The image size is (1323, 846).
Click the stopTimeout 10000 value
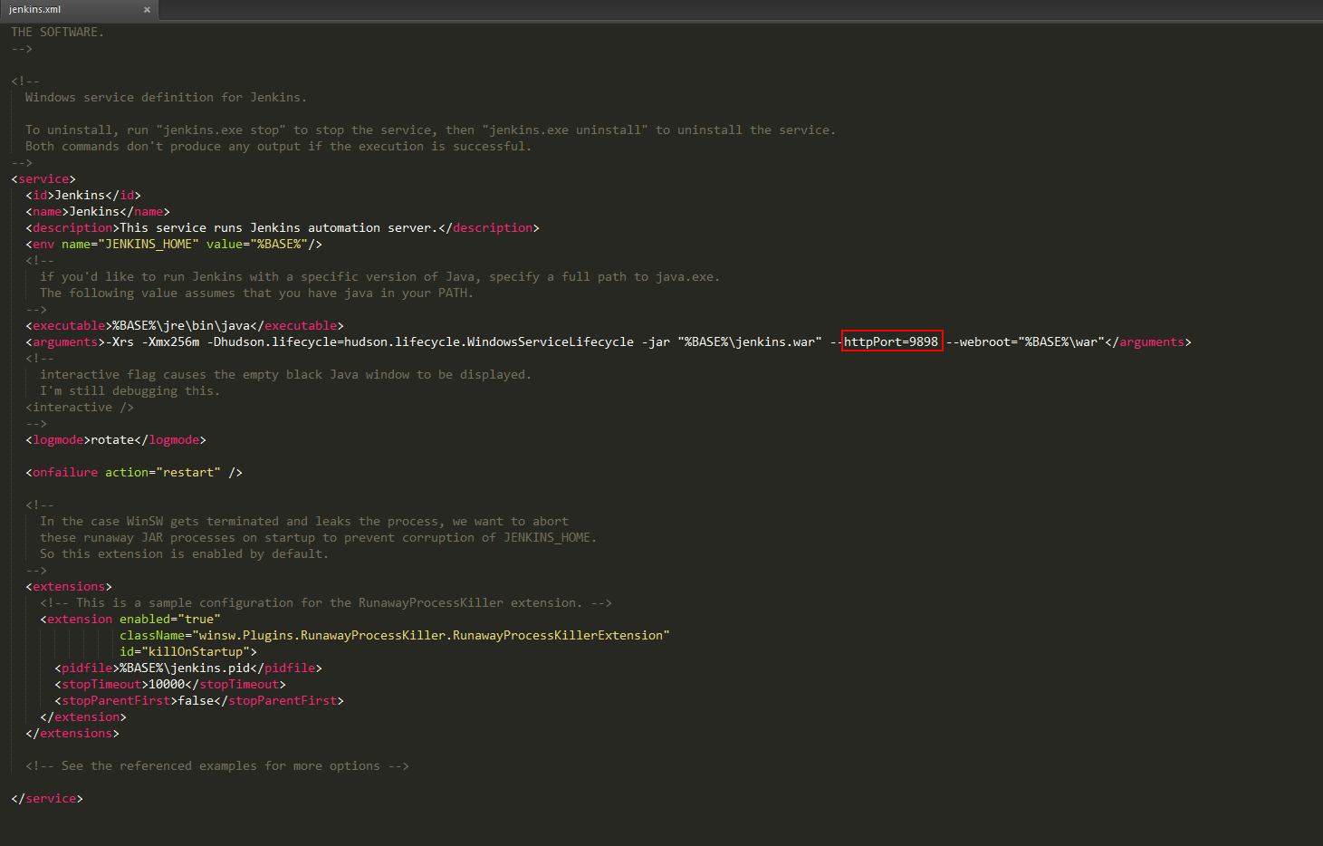pyautogui.click(x=167, y=684)
